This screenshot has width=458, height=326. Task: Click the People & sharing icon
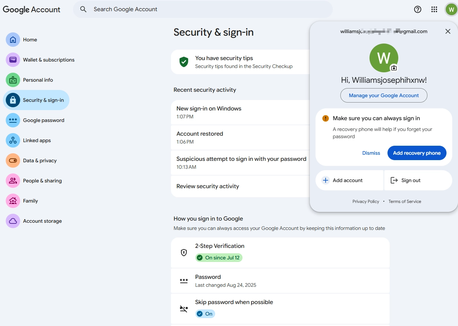[13, 181]
